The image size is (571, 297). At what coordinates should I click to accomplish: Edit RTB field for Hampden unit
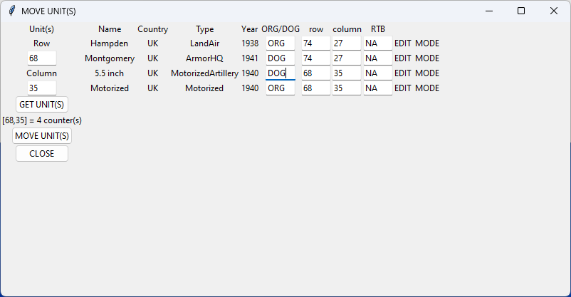click(377, 43)
